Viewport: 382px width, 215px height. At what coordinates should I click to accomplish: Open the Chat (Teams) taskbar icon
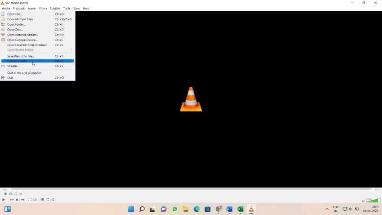[x=164, y=209]
